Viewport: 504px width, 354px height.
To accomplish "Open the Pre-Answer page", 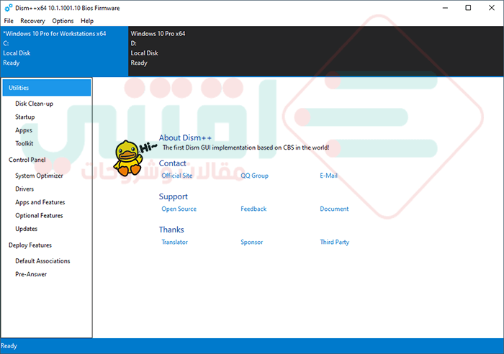I will (x=31, y=274).
